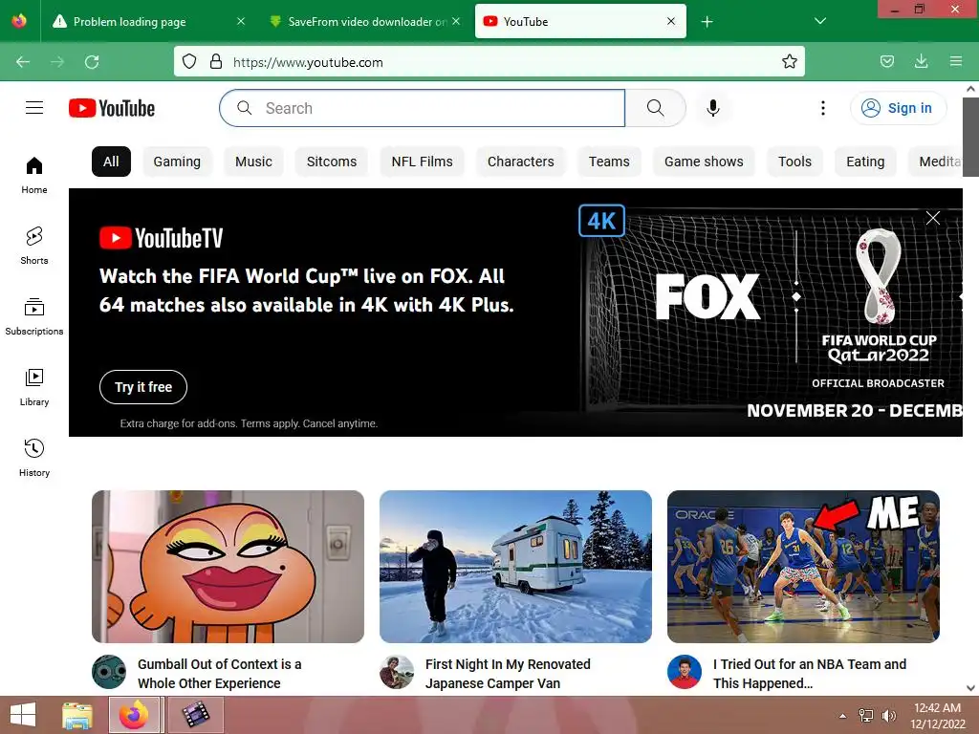List all tabs dropdown arrow
The height and width of the screenshot is (734, 979).
(x=820, y=21)
